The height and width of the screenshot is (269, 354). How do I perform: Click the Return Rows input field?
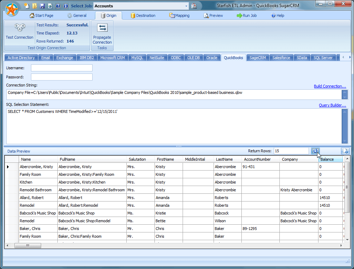tap(291, 151)
